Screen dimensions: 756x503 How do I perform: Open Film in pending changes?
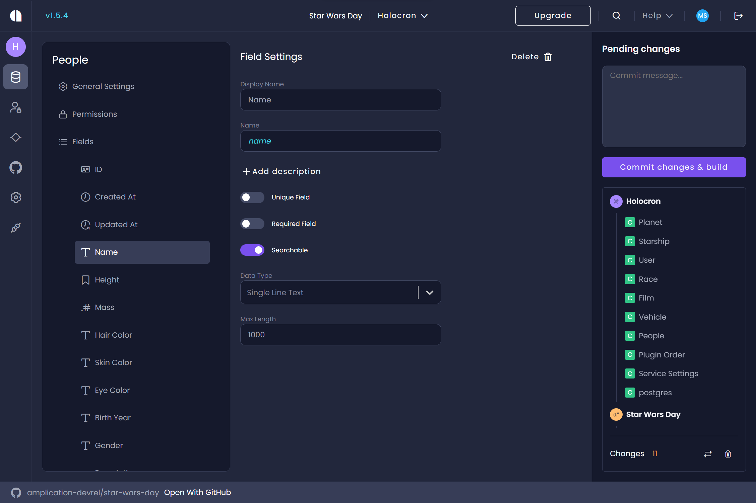point(646,298)
